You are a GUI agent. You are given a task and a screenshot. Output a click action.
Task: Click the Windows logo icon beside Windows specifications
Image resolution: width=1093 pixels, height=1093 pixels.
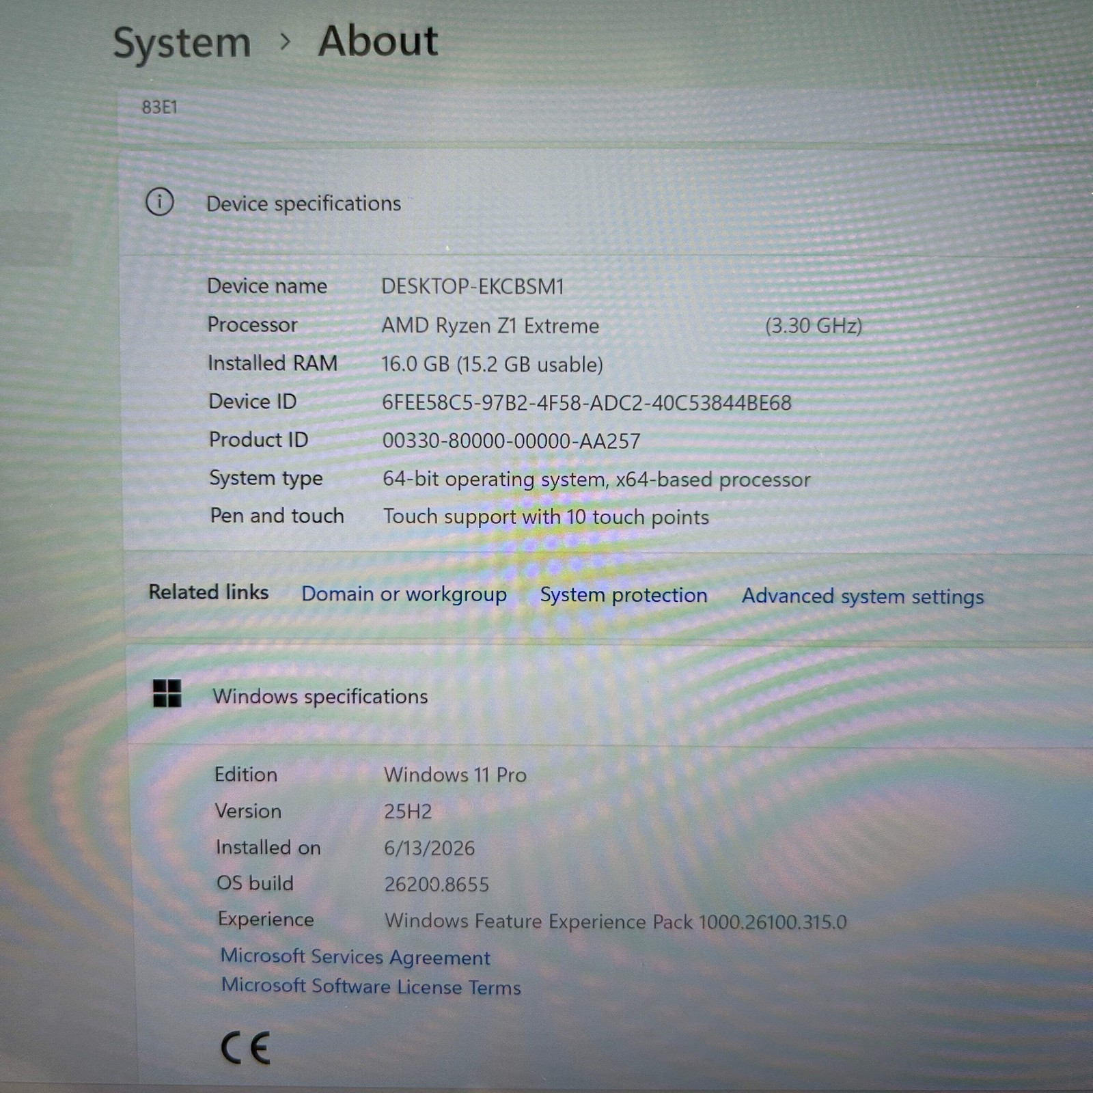167,693
